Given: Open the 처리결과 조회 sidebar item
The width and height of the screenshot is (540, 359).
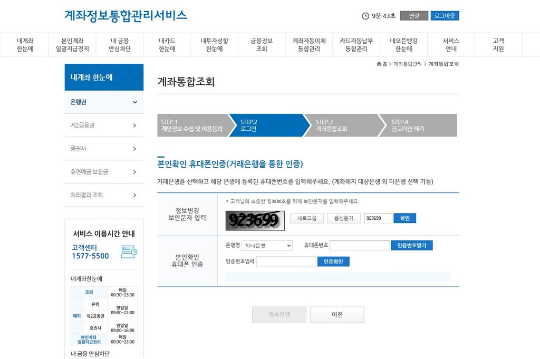Looking at the screenshot, I should click(104, 195).
